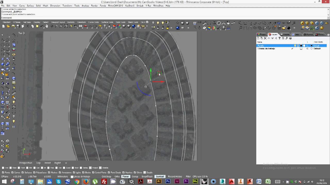Open a file with the folder icon
Image resolution: width=330 pixels, height=185 pixels.
click(x=8, y=26)
